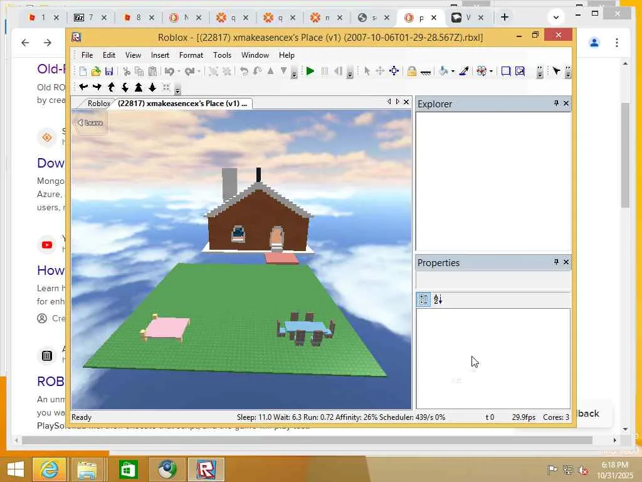Screen dimensions: 642x482
Task: Click the Ungroup selection icon
Action: coord(226,72)
